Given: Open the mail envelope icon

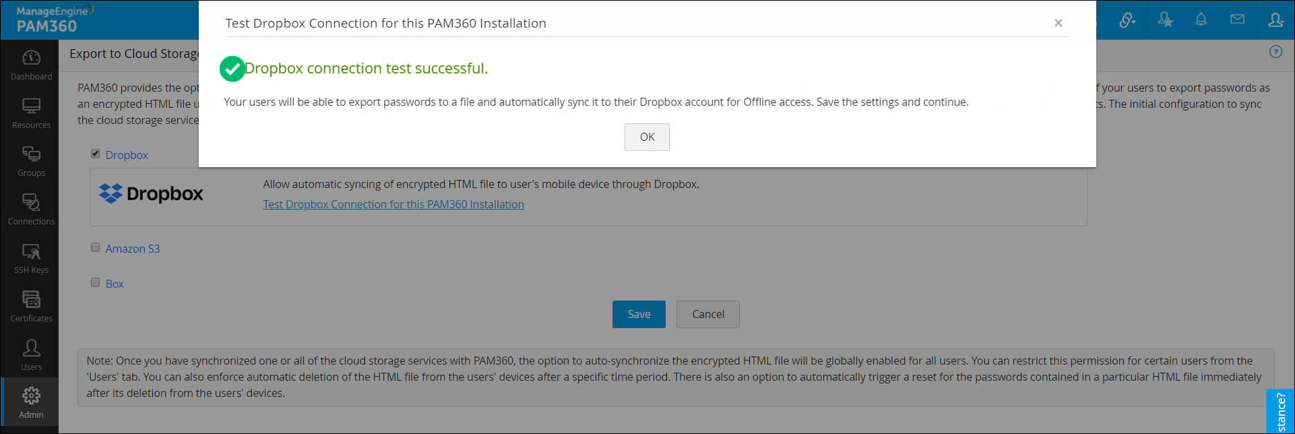Looking at the screenshot, I should click(x=1237, y=20).
